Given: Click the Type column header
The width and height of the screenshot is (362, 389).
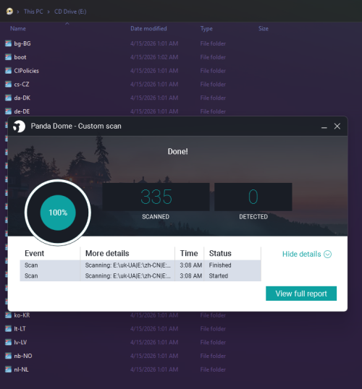Looking at the screenshot, I should pyautogui.click(x=206, y=28).
